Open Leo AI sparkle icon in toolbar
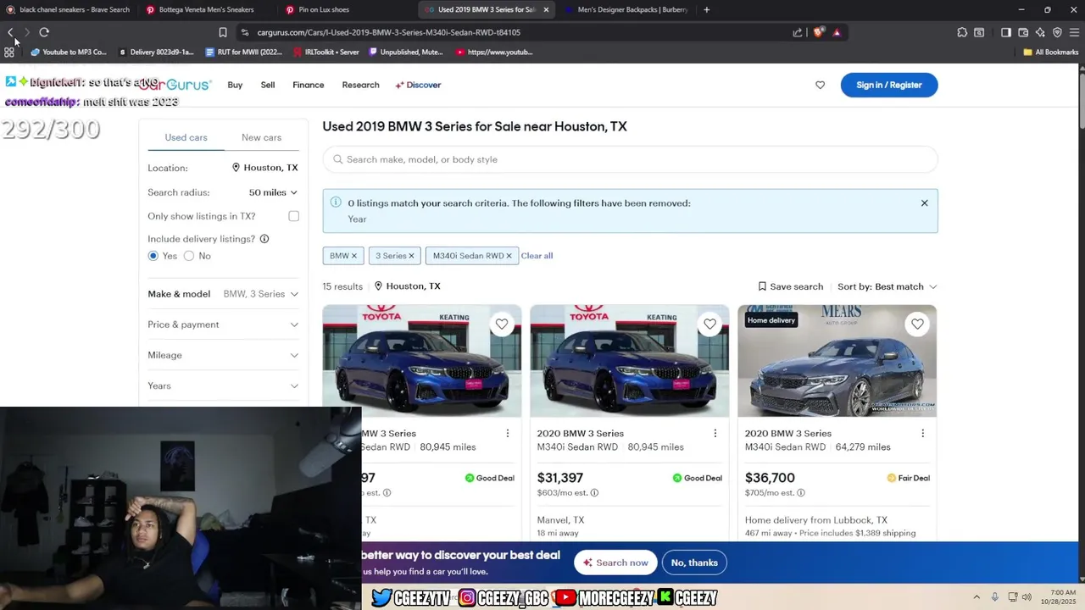Viewport: 1085px width, 610px height. [x=1040, y=32]
